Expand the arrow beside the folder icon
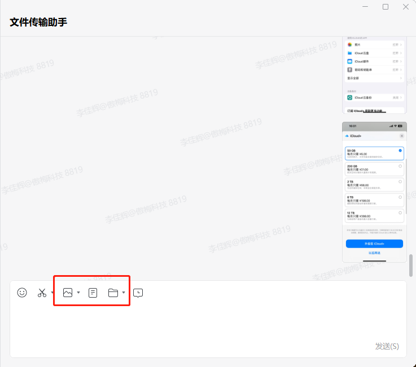The height and width of the screenshot is (367, 416). (124, 293)
